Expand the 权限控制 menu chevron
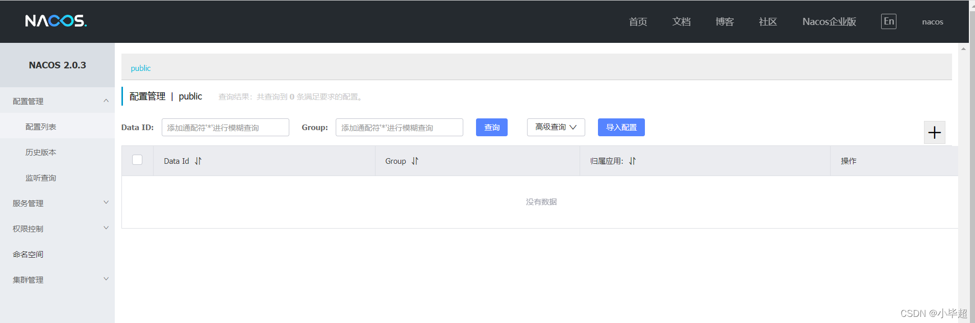 [106, 228]
